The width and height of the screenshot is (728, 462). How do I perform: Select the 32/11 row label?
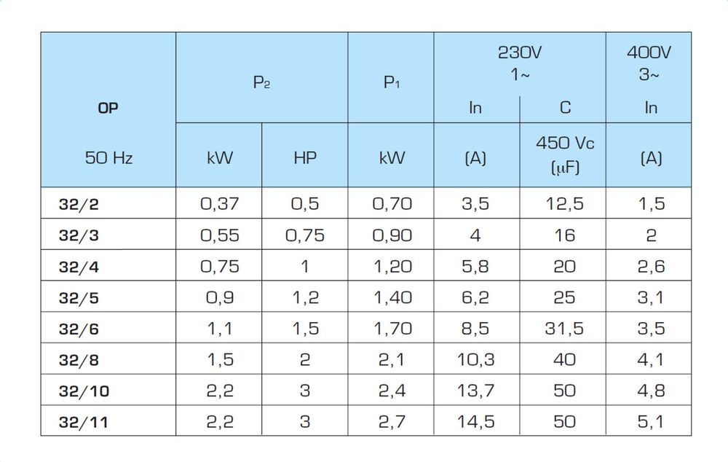(84, 423)
